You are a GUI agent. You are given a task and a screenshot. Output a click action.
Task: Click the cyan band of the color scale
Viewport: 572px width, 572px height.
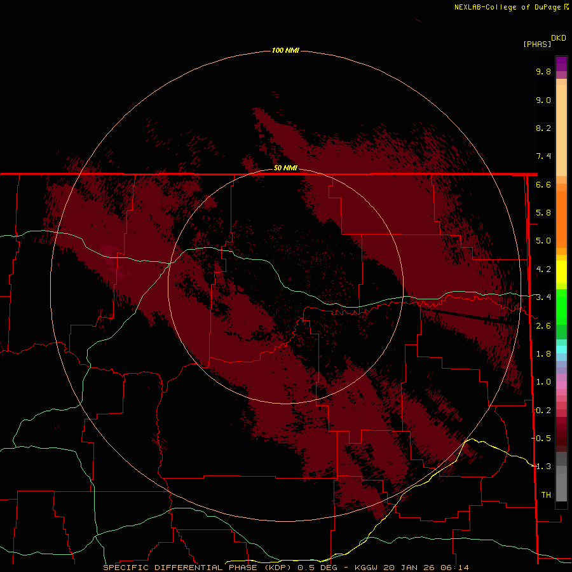[561, 350]
